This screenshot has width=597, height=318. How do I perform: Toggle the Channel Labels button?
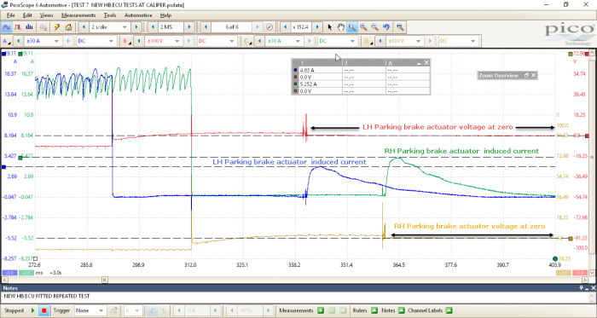449,310
